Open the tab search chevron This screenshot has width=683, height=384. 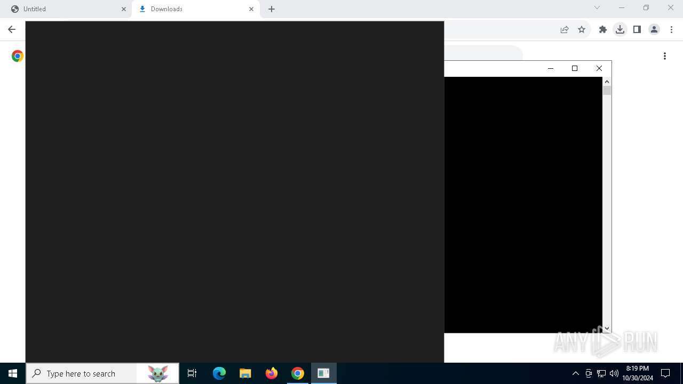click(x=597, y=7)
